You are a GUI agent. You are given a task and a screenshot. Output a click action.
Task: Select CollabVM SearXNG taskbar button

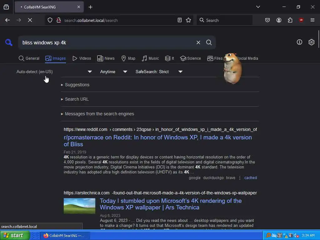[65, 236]
